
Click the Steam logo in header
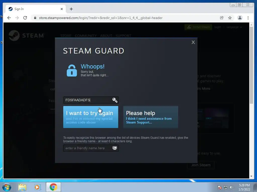26,35
